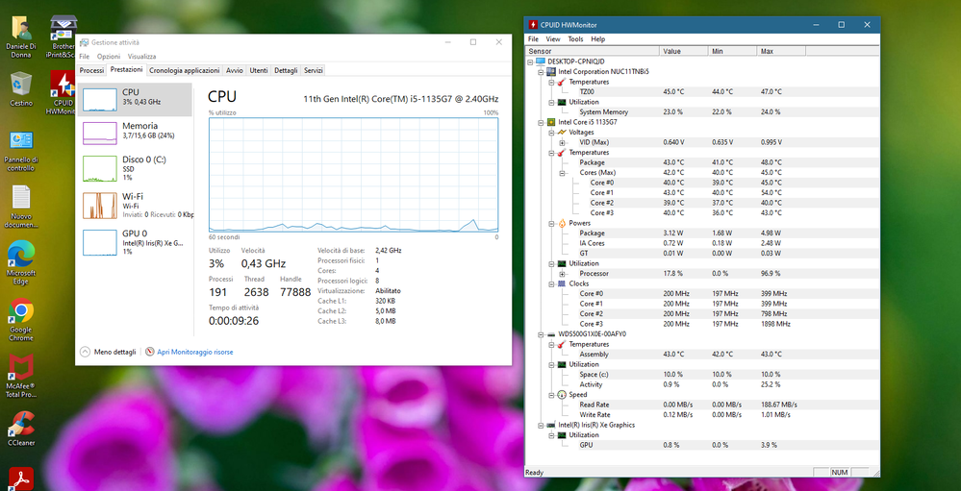Open the Opzioni menu in Task Manager
The width and height of the screenshot is (961, 491).
click(x=109, y=57)
